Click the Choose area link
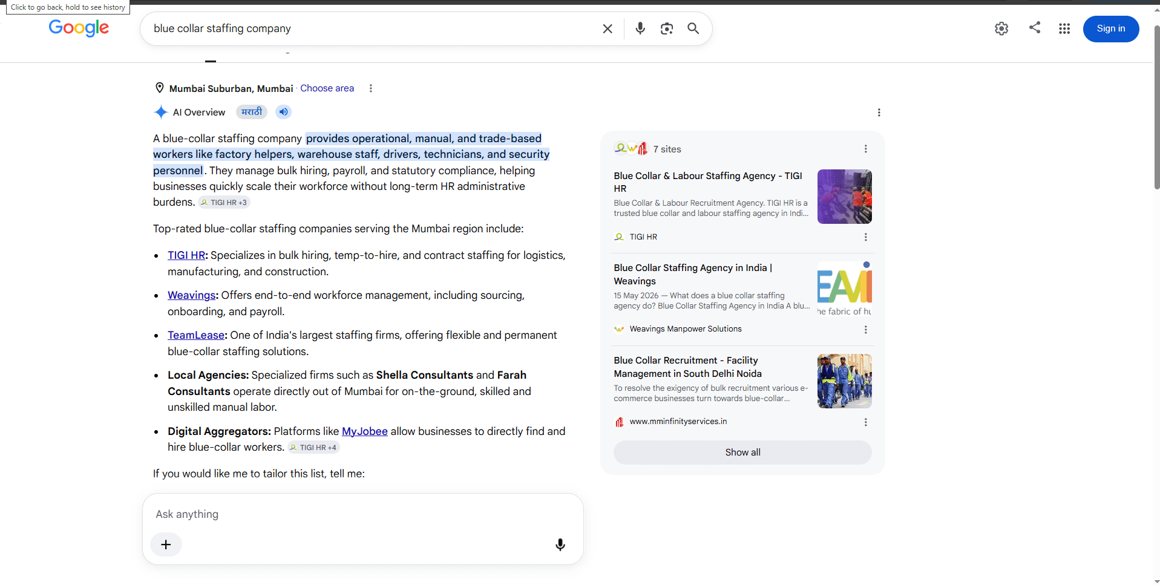The image size is (1160, 585). tap(327, 88)
